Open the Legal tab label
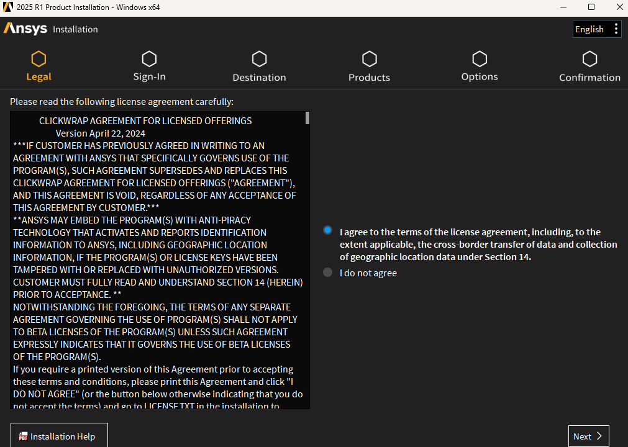 (x=39, y=77)
